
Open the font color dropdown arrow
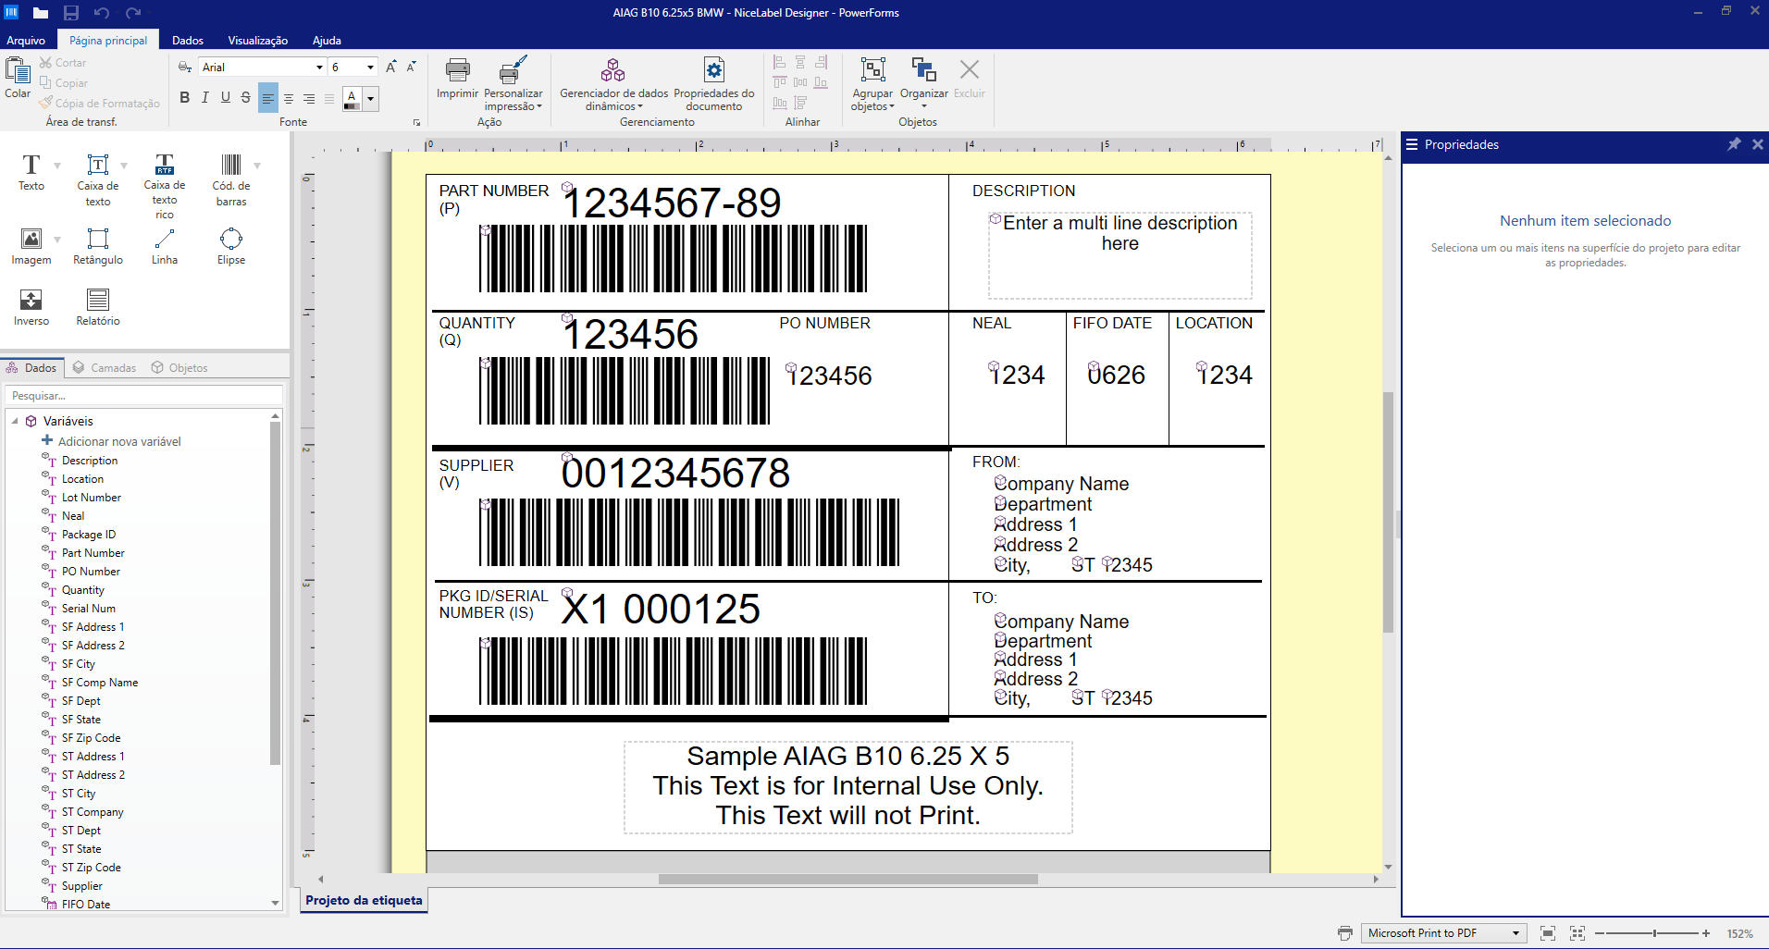tap(371, 99)
